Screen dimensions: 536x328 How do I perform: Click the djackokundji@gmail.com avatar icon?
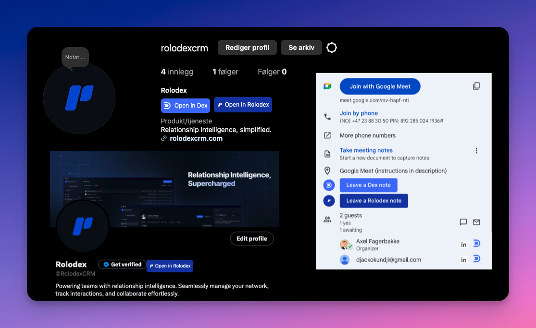[345, 260]
